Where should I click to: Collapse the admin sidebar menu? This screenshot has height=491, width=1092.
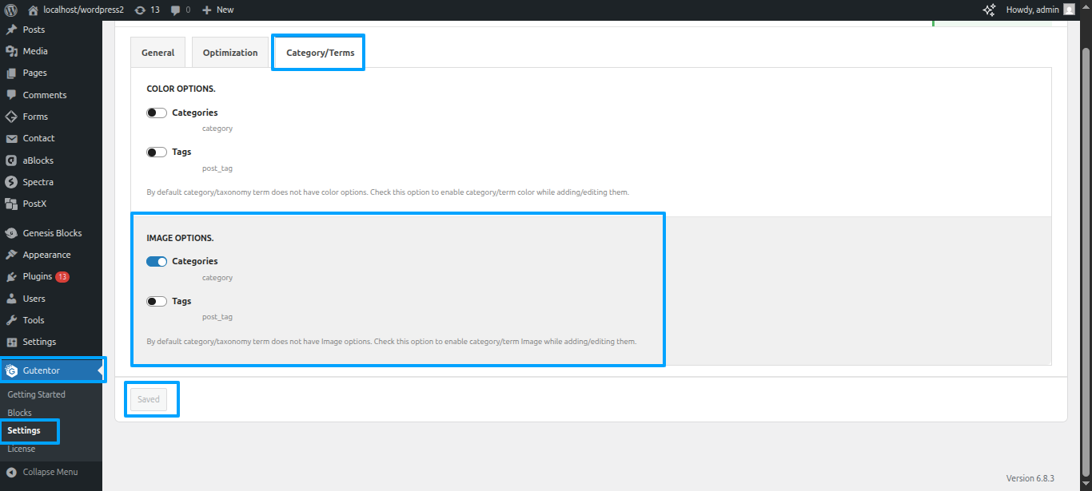[x=50, y=472]
